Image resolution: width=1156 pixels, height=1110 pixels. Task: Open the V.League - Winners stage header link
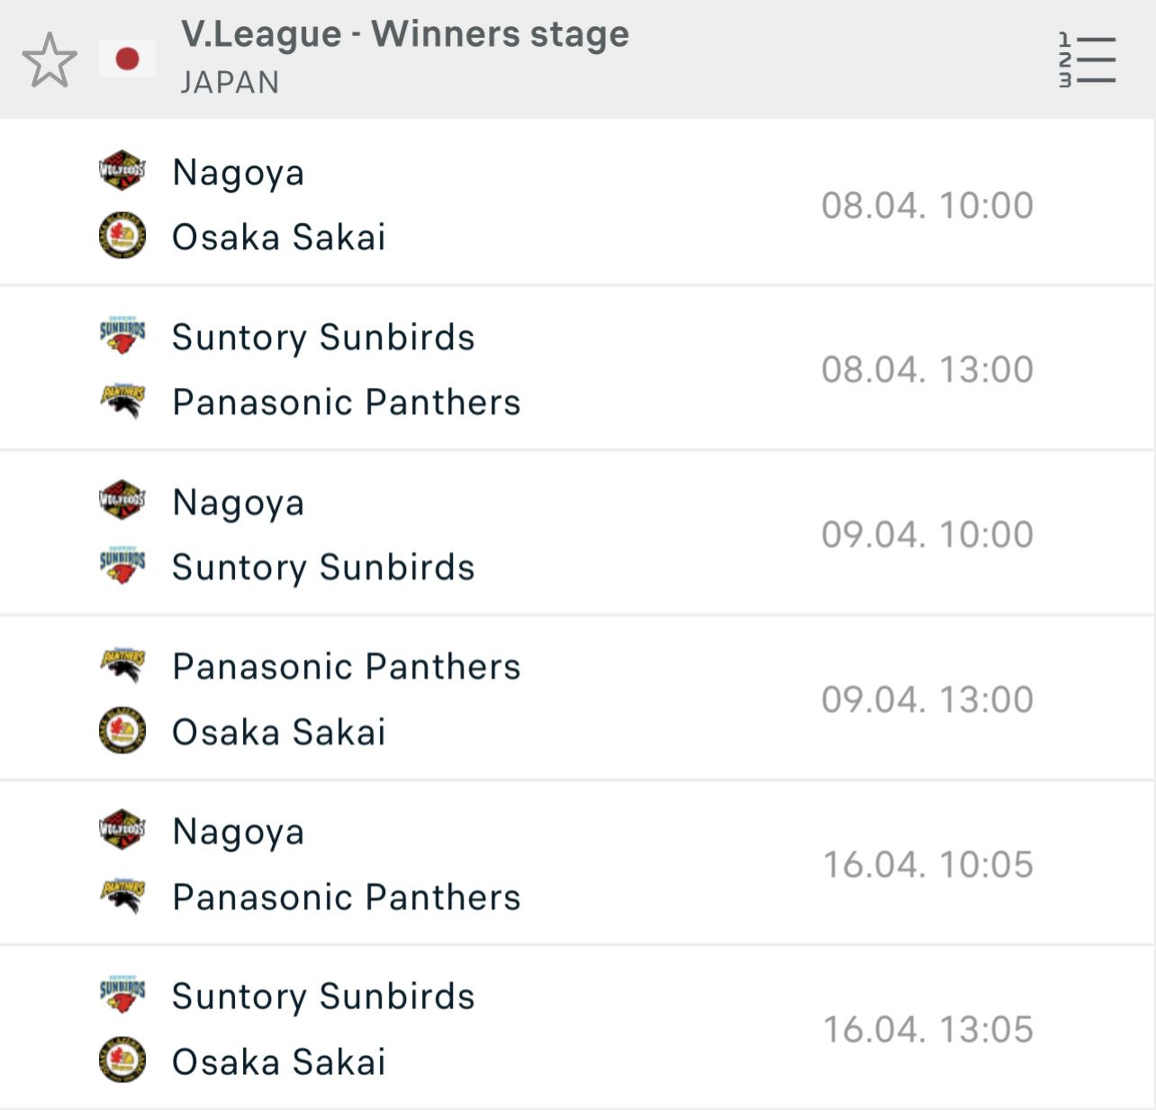(x=405, y=34)
